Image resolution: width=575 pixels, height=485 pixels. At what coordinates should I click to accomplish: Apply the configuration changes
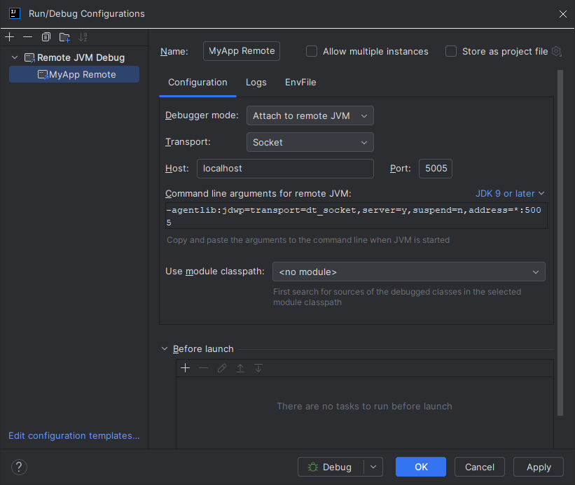[538, 467]
